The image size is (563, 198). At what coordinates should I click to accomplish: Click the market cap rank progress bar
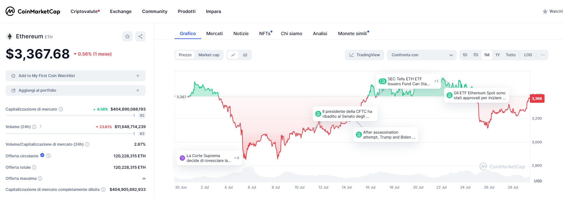click(70, 115)
